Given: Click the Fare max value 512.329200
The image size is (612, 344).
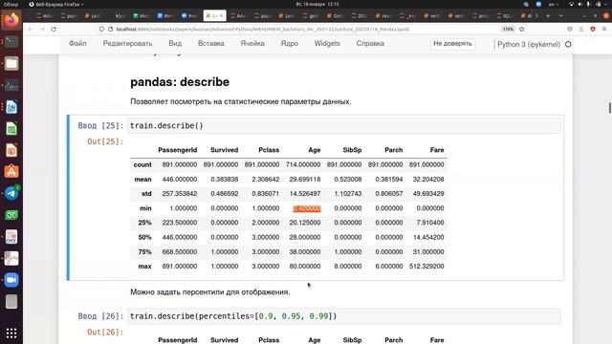Looking at the screenshot, I should (x=426, y=267).
